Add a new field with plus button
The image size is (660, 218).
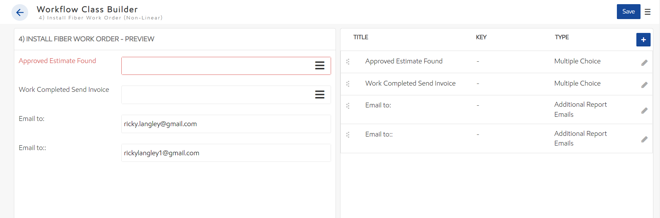click(x=643, y=40)
